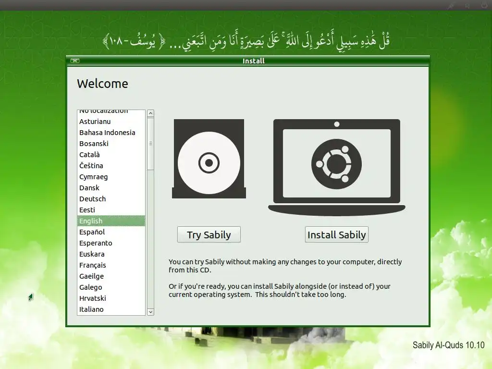The image size is (492, 369).
Task: Select Eesti in the language list
Action: 111,209
